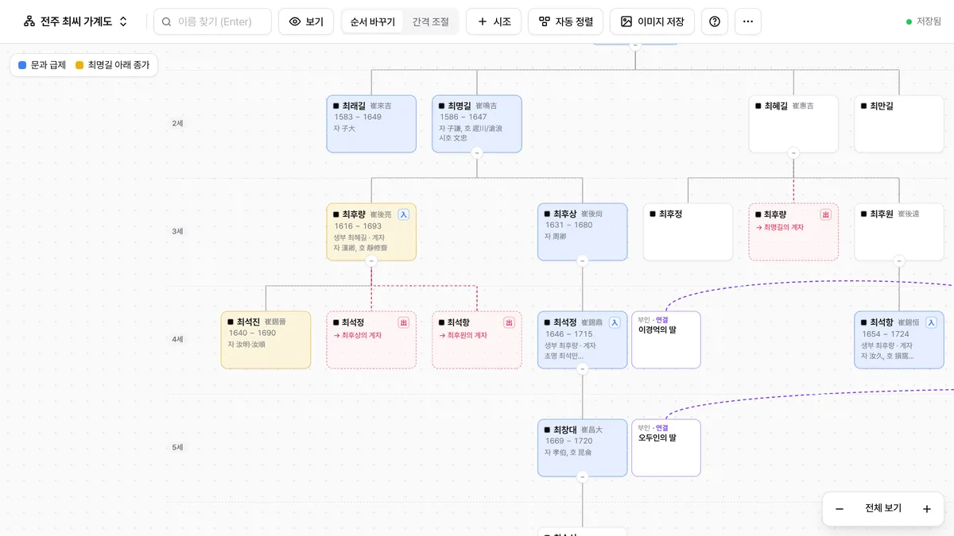
Task: Switch to 순서 바꾸기 mode
Action: point(373,21)
